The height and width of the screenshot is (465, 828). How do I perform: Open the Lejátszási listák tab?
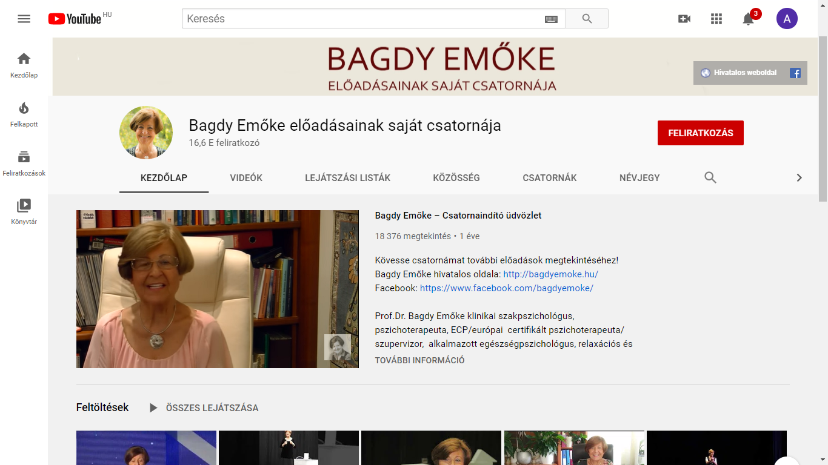point(348,177)
